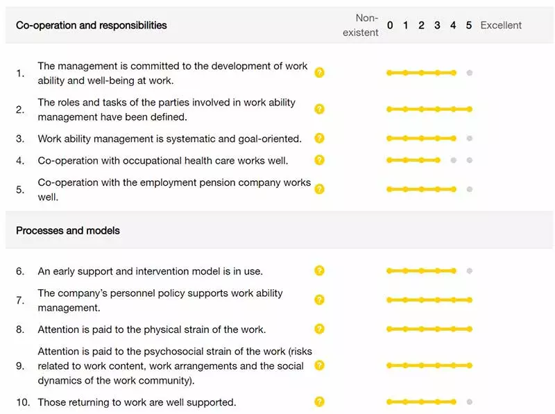Click help icon for early support model

click(319, 270)
